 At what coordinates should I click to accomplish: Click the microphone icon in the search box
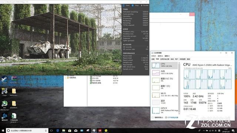click(46, 130)
